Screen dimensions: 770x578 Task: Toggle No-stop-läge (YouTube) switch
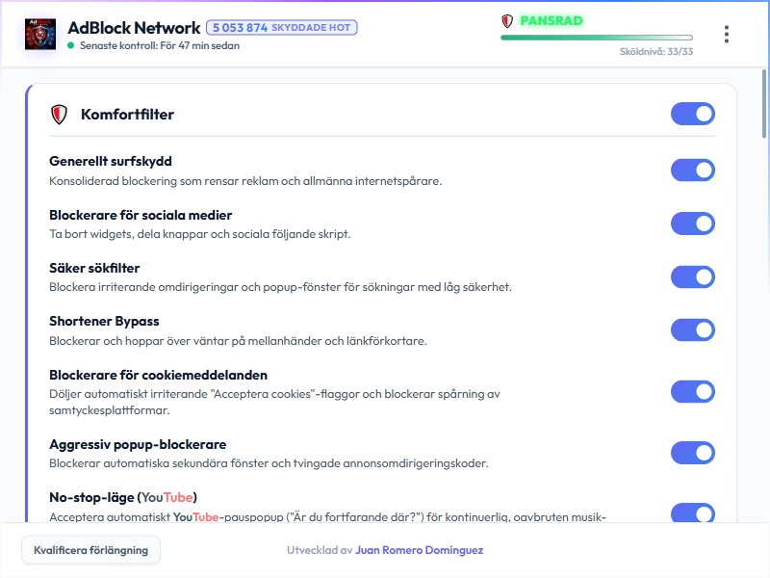pyautogui.click(x=692, y=512)
